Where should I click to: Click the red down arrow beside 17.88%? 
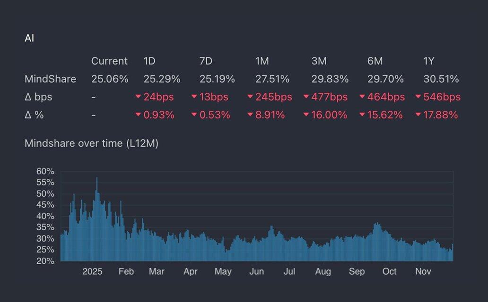click(418, 115)
